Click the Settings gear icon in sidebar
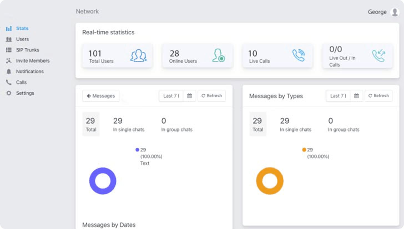This screenshot has height=229, width=404. tap(9, 93)
